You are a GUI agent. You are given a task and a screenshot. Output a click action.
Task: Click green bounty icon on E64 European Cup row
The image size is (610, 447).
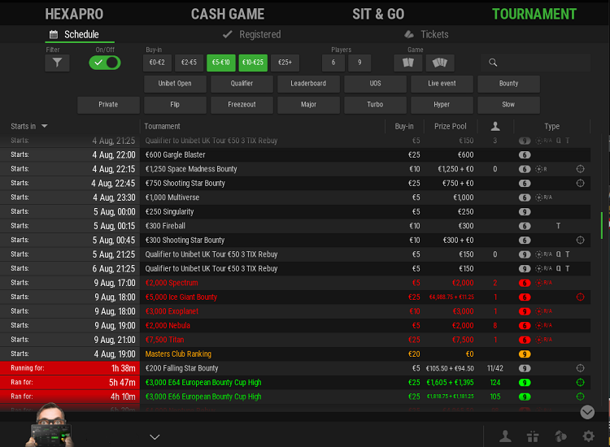[580, 383]
